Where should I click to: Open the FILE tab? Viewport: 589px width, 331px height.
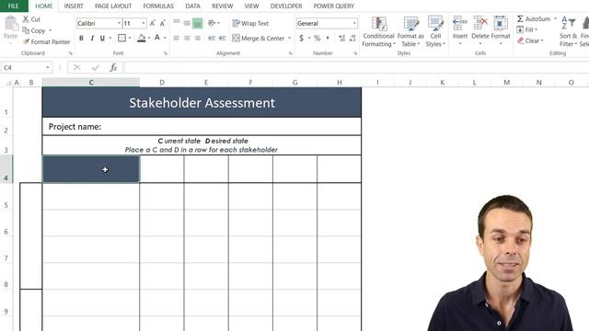click(x=13, y=6)
